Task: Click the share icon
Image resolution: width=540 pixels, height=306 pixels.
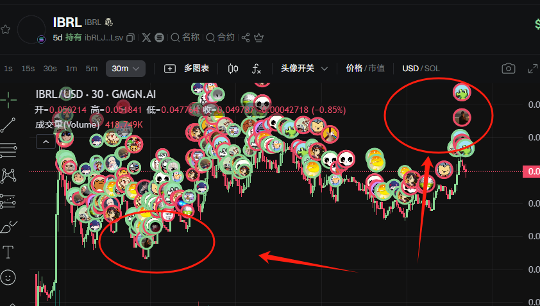Action: 246,38
